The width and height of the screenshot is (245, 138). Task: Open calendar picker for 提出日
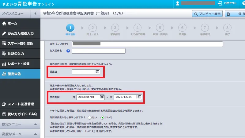[97, 72]
